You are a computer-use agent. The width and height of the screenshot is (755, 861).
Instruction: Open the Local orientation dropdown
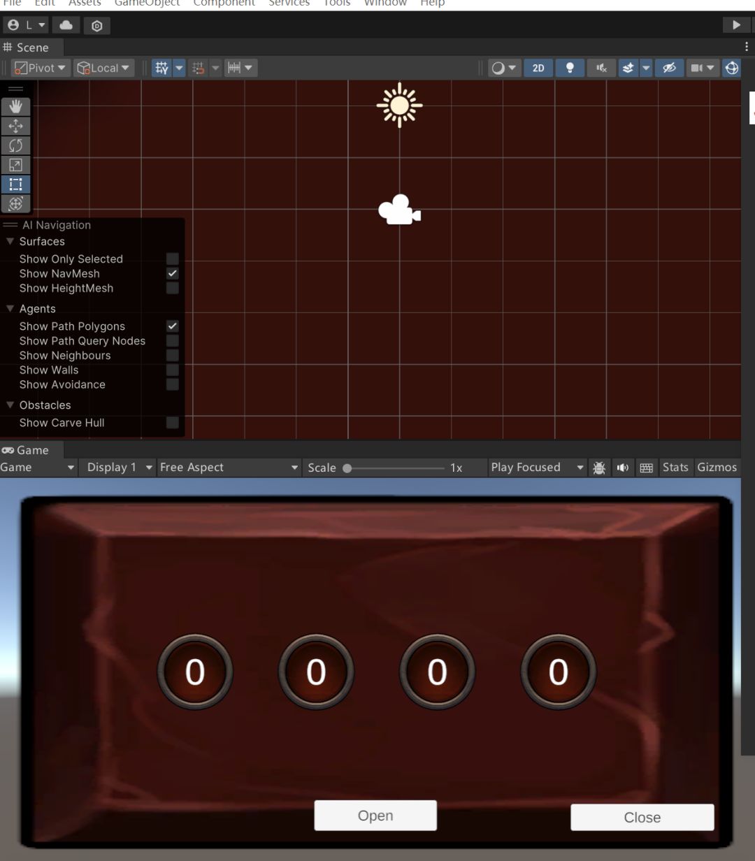tap(103, 68)
